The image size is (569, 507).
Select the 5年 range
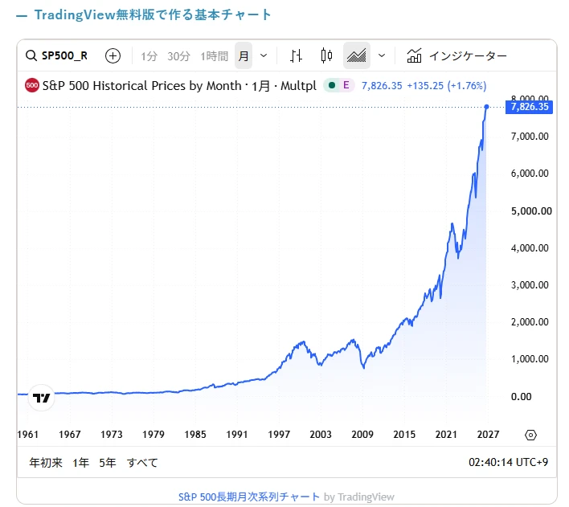coord(108,463)
